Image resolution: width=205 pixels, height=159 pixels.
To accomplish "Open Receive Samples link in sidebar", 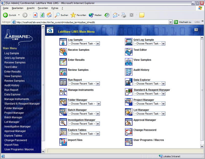I will (15, 62).
